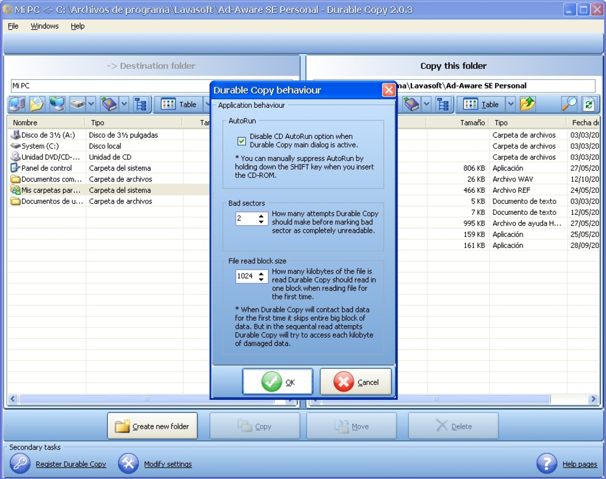The image size is (606, 479).
Task: Open the Windows menu
Action: pyautogui.click(x=45, y=26)
